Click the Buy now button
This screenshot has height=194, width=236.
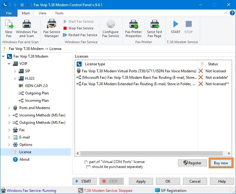coord(221,163)
